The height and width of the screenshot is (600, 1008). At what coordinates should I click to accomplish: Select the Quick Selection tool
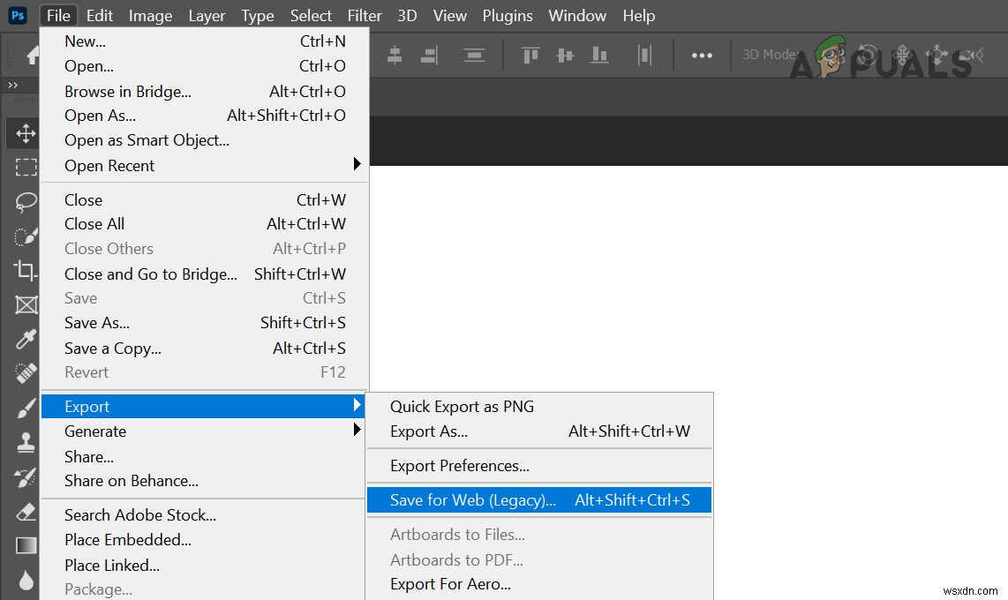[26, 236]
